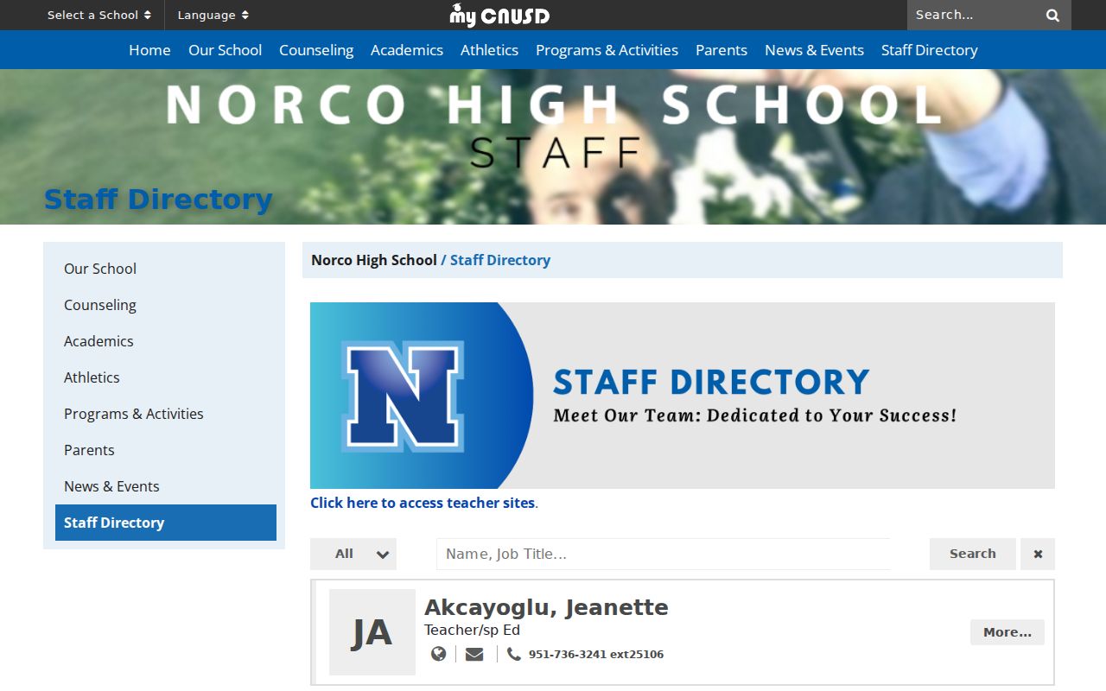The image size is (1106, 691).
Task: Select Parents in the sidebar
Action: (166, 450)
